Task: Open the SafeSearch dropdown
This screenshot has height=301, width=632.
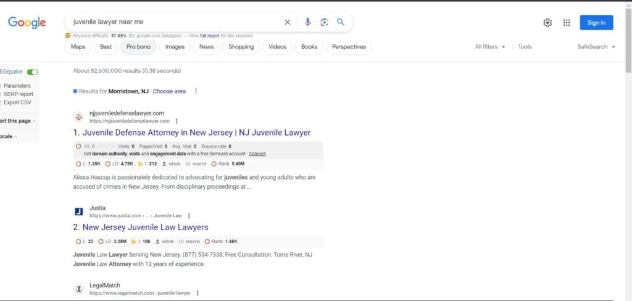Action: pyautogui.click(x=596, y=47)
